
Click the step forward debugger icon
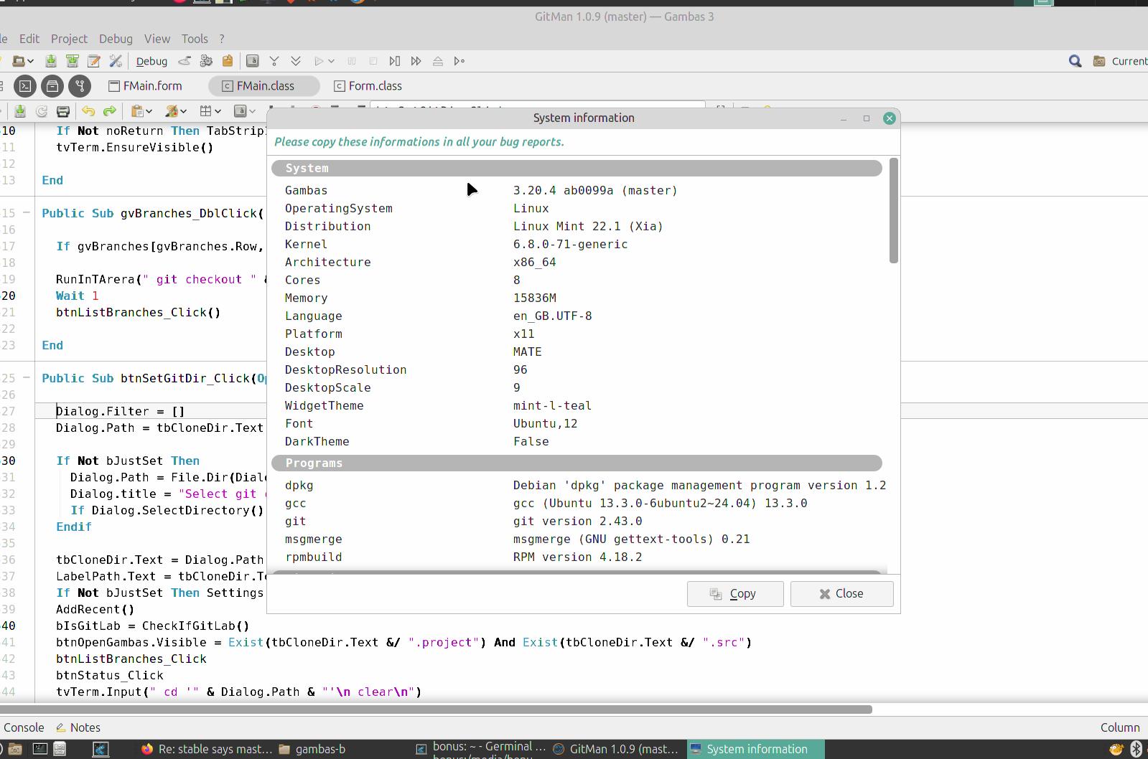pos(394,61)
